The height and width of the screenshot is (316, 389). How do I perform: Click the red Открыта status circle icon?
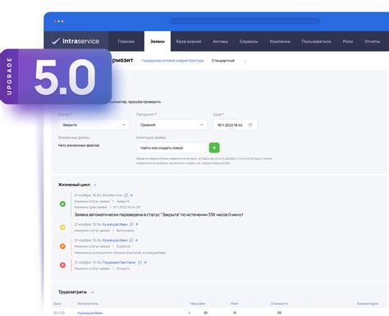(x=62, y=265)
